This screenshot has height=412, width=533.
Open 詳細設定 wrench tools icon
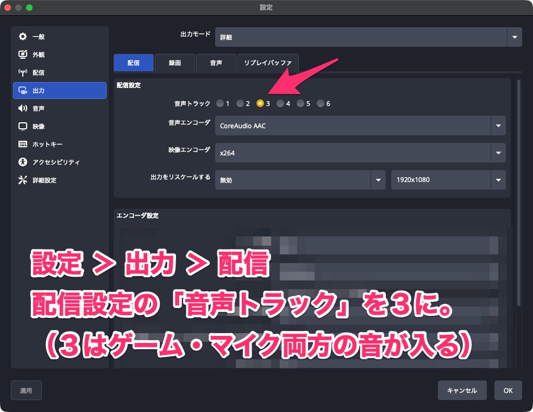[23, 180]
